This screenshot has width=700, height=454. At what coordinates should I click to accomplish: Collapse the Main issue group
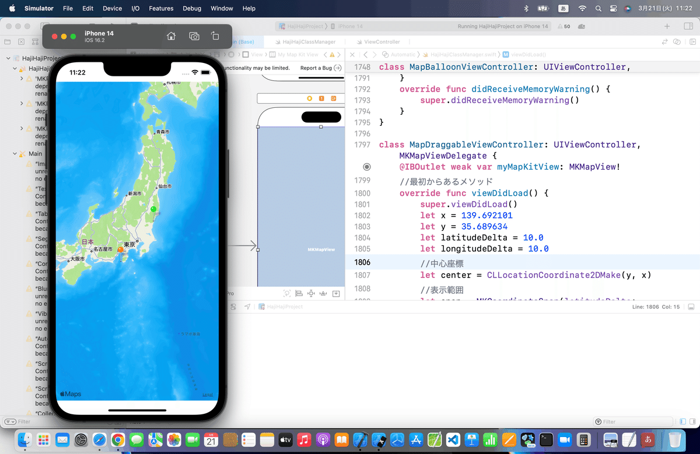(15, 153)
